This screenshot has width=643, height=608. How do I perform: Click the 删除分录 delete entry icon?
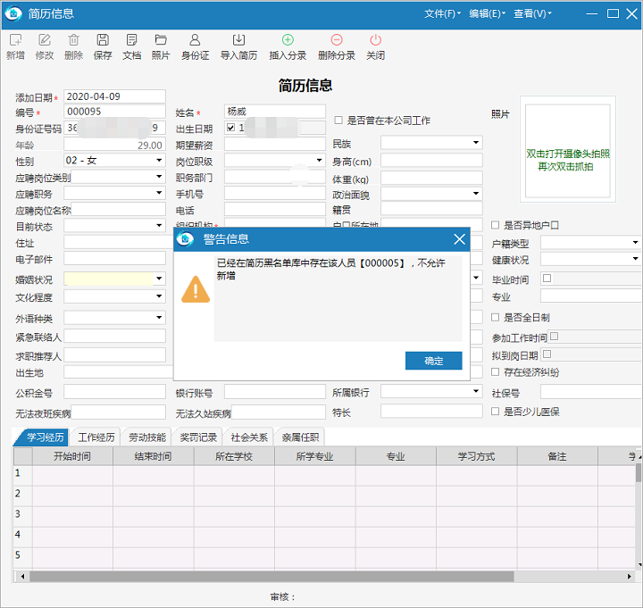pos(337,40)
